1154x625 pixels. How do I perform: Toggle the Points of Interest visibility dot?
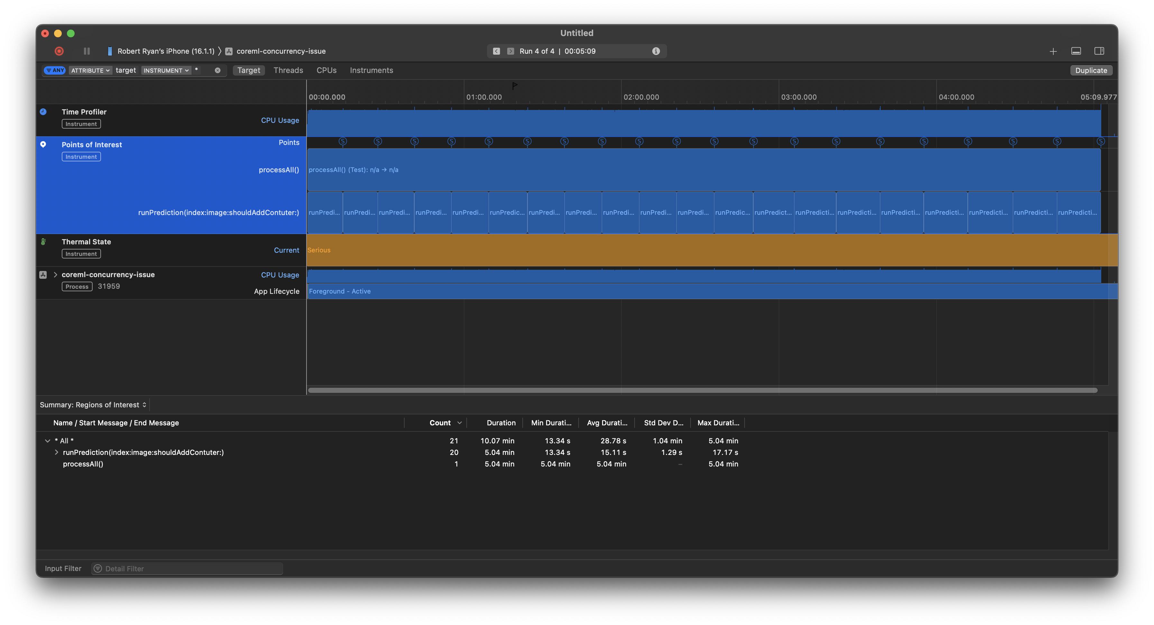click(x=43, y=145)
